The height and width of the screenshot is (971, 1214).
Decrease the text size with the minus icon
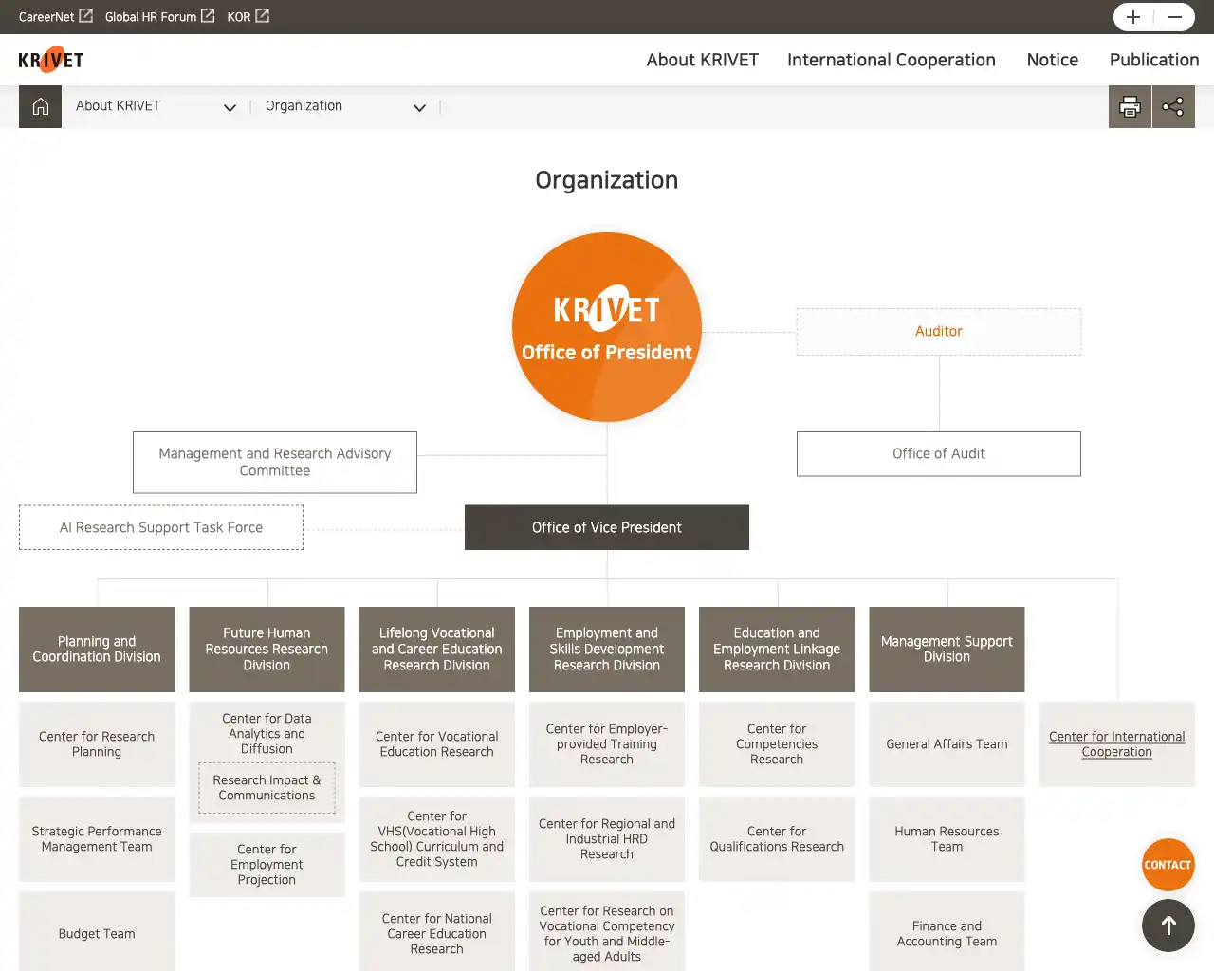tap(1175, 17)
